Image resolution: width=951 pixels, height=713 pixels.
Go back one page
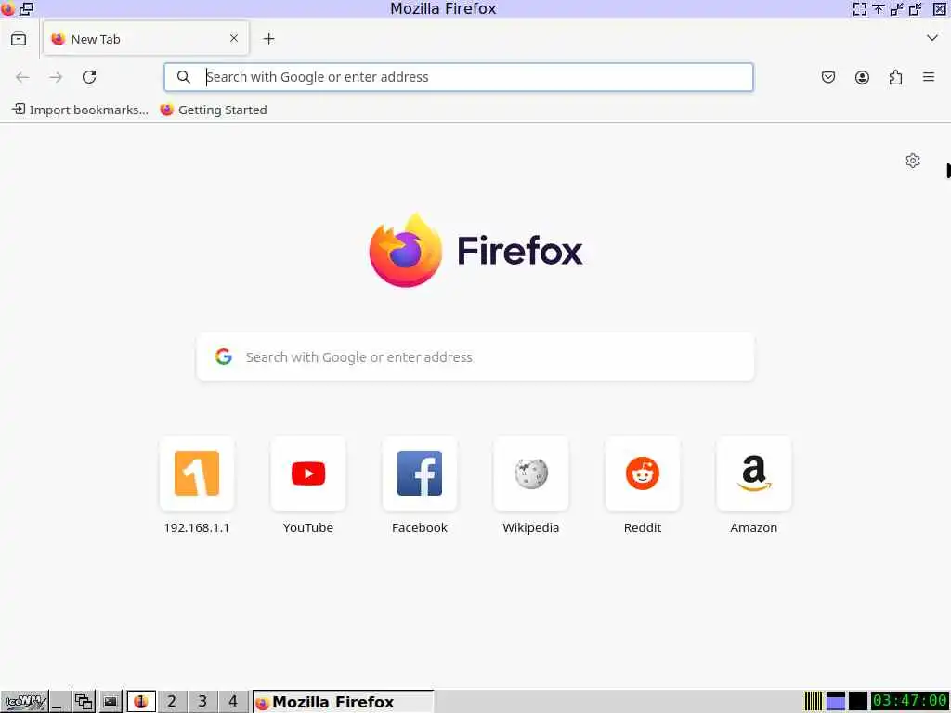click(x=22, y=77)
